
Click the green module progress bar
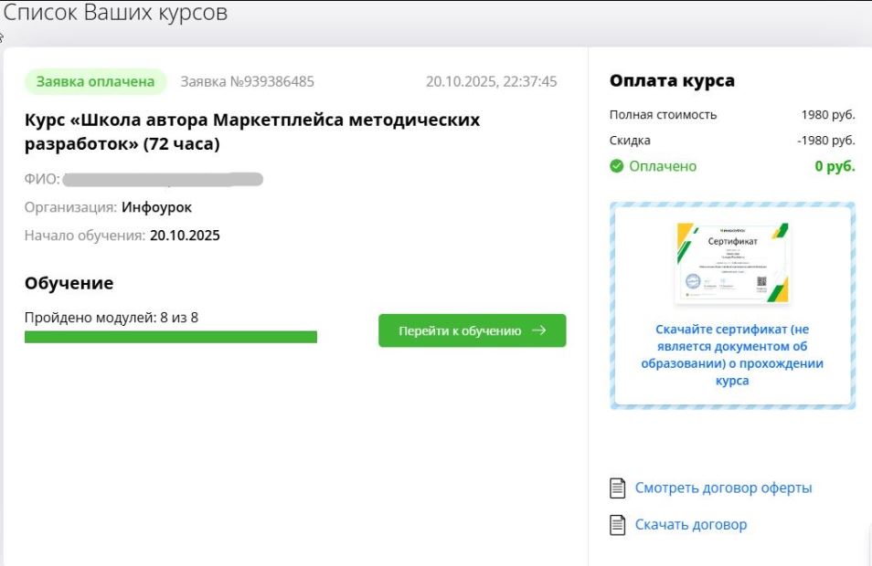click(x=171, y=338)
